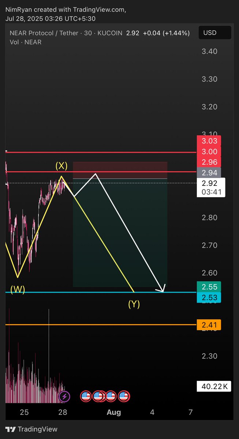Click the 3.40 price scale label
Image resolution: width=239 pixels, height=439 pixels.
point(210,51)
